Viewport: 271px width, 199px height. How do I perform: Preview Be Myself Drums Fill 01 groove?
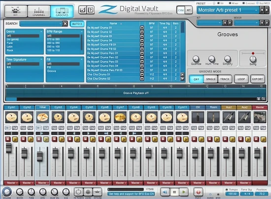[x=142, y=44]
